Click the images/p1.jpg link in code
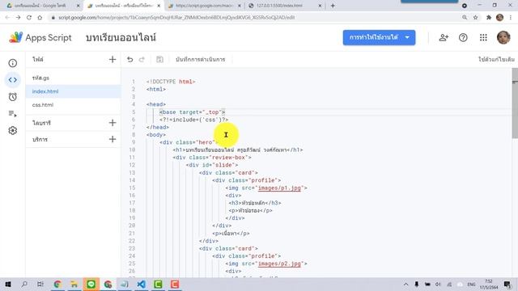518x291 pixels. [x=279, y=188]
